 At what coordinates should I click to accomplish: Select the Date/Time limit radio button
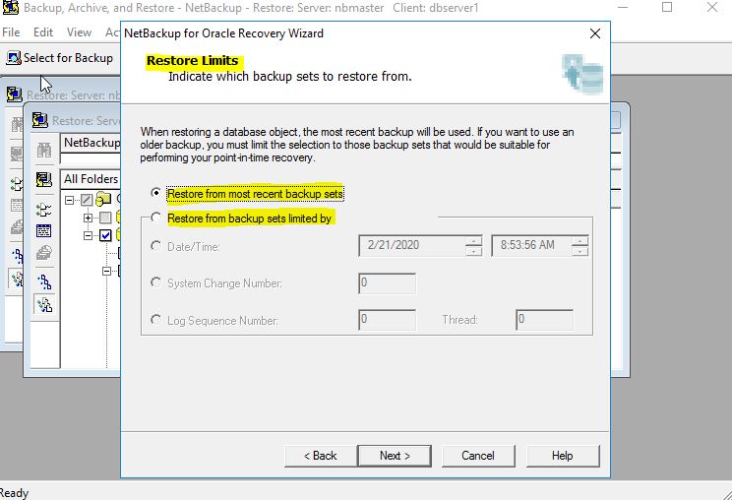pos(155,246)
